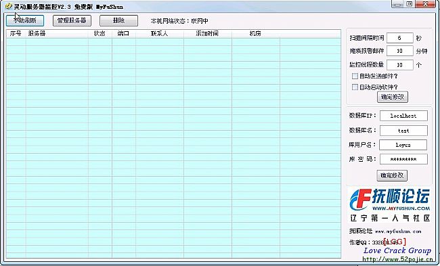Click the 删除 delete button
The image size is (440, 266).
click(118, 20)
